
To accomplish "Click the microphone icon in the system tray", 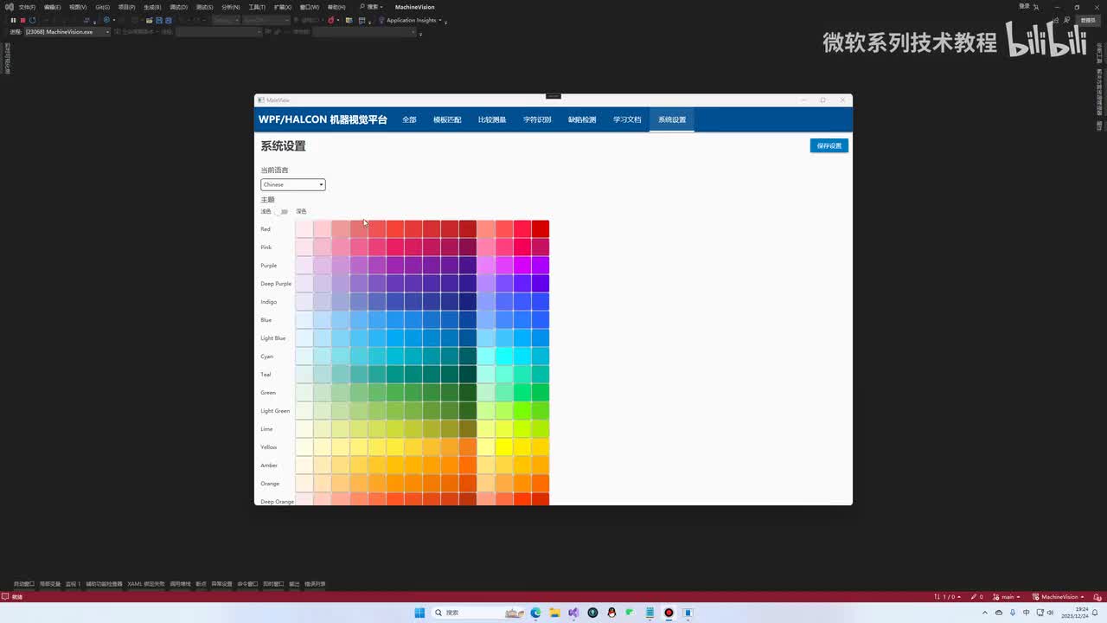I will (x=1013, y=613).
